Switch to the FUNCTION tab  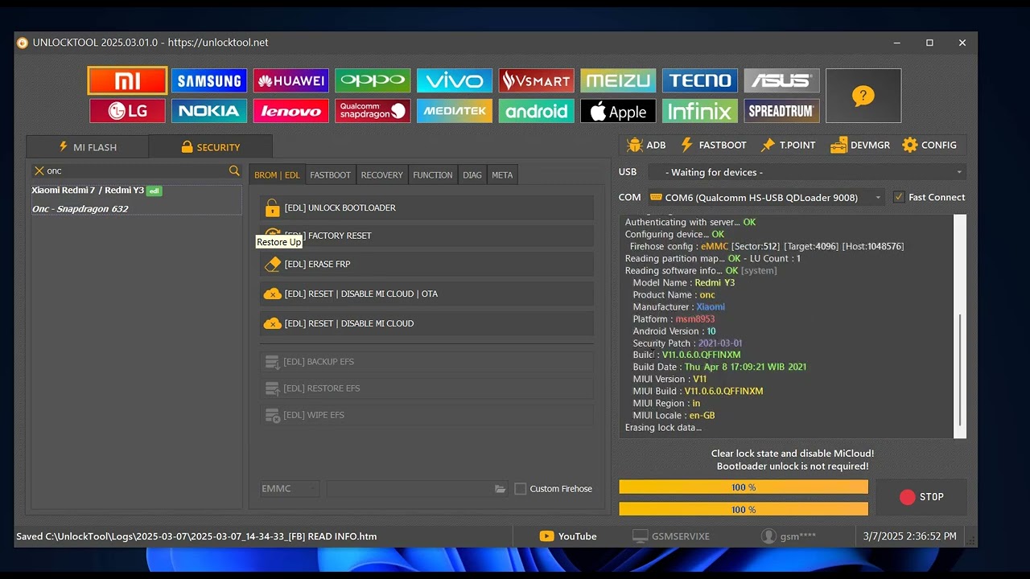pyautogui.click(x=433, y=175)
